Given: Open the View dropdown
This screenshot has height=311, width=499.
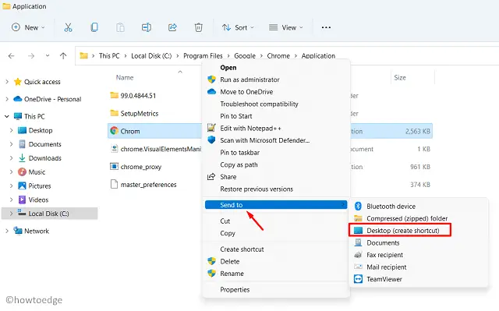Looking at the screenshot, I should (286, 27).
